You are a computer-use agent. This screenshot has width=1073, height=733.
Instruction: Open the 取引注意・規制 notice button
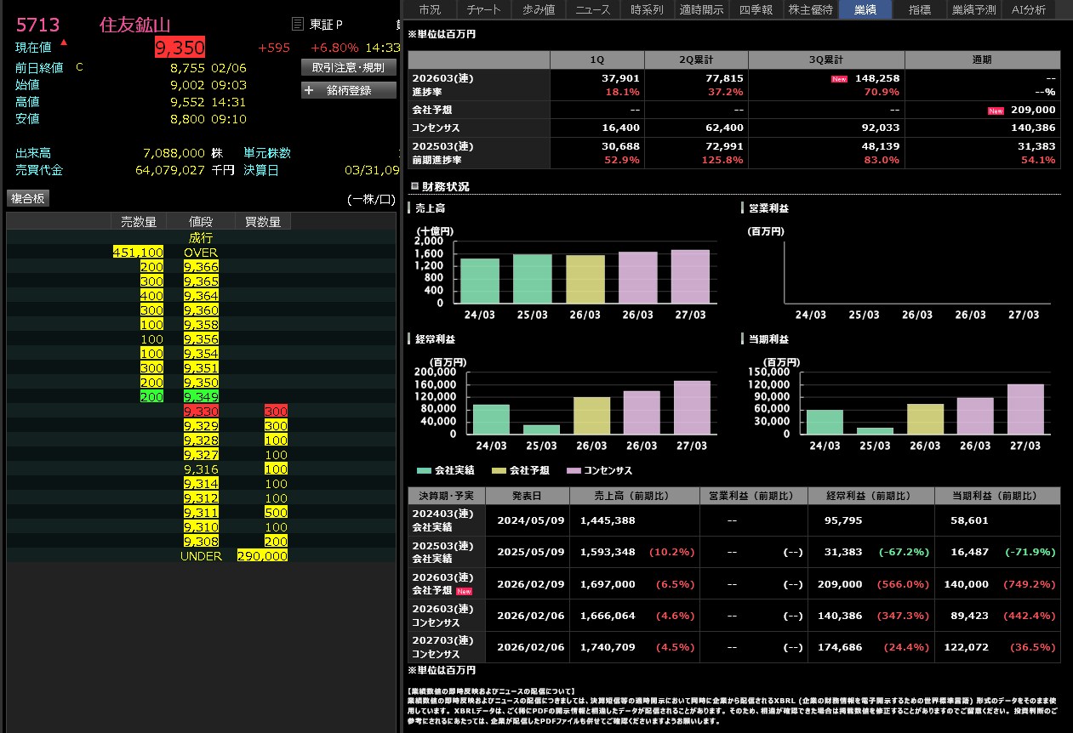tap(348, 67)
